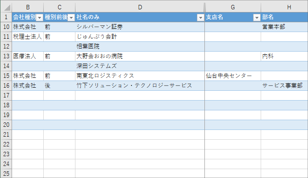Select cell 内科

(x=285, y=57)
